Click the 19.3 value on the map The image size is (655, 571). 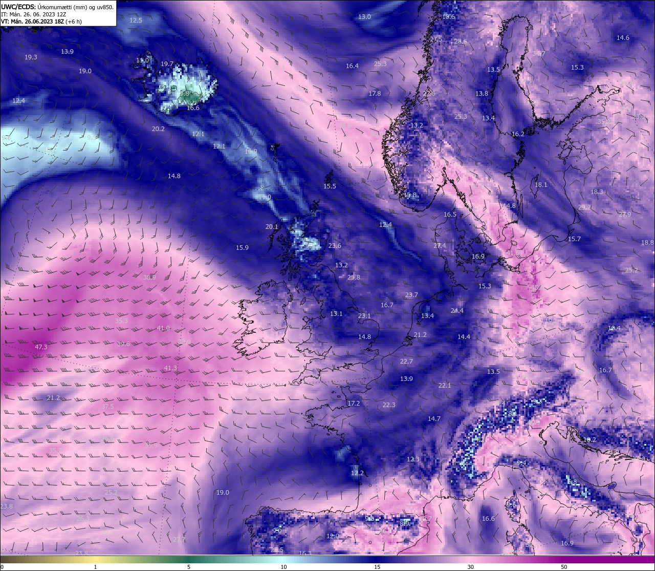click(x=31, y=57)
